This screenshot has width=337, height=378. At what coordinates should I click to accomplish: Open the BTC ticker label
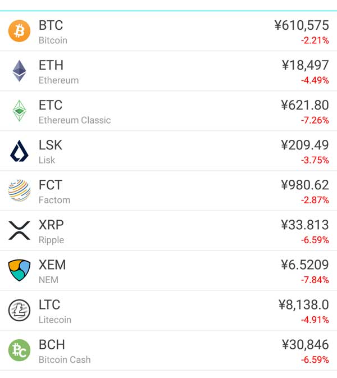(51, 25)
